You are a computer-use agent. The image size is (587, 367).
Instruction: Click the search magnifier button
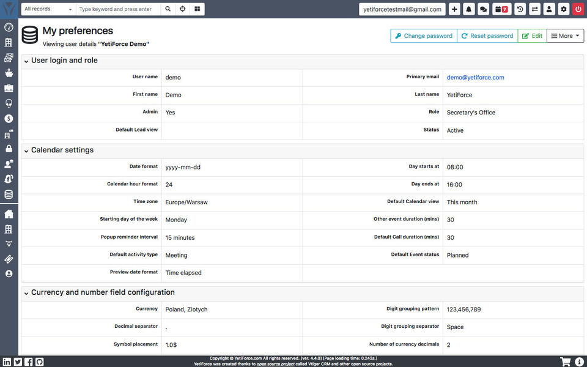tap(168, 9)
